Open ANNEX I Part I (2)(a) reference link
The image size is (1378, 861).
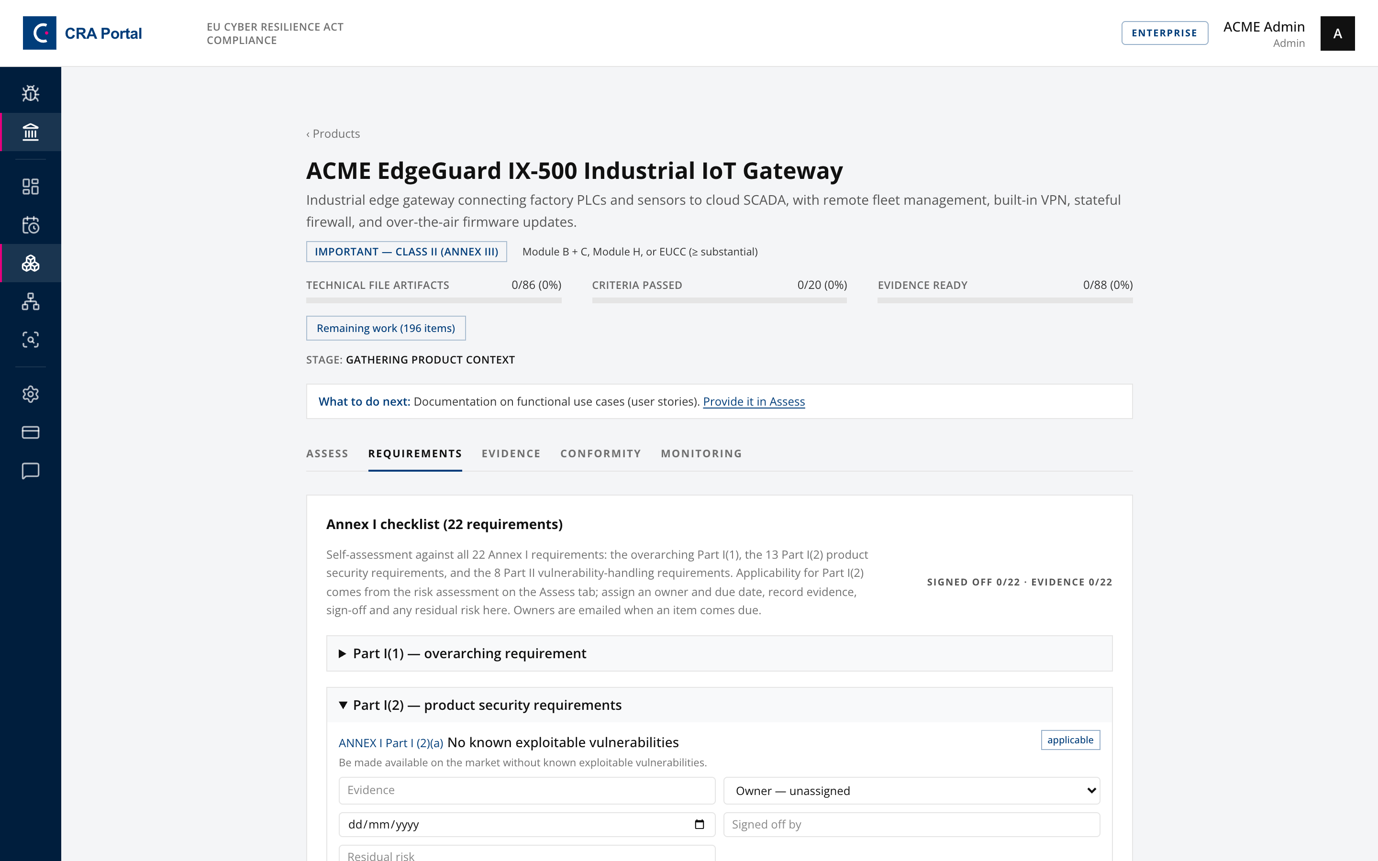click(x=390, y=743)
